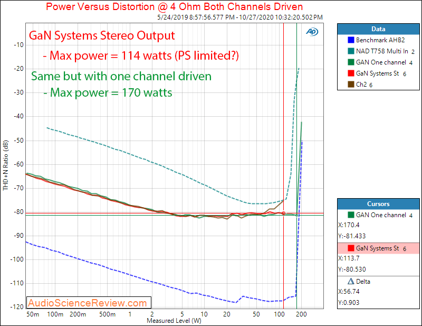The width and height of the screenshot is (422, 326).
Task: Select the brown Ch2 legend swatch
Action: point(351,85)
